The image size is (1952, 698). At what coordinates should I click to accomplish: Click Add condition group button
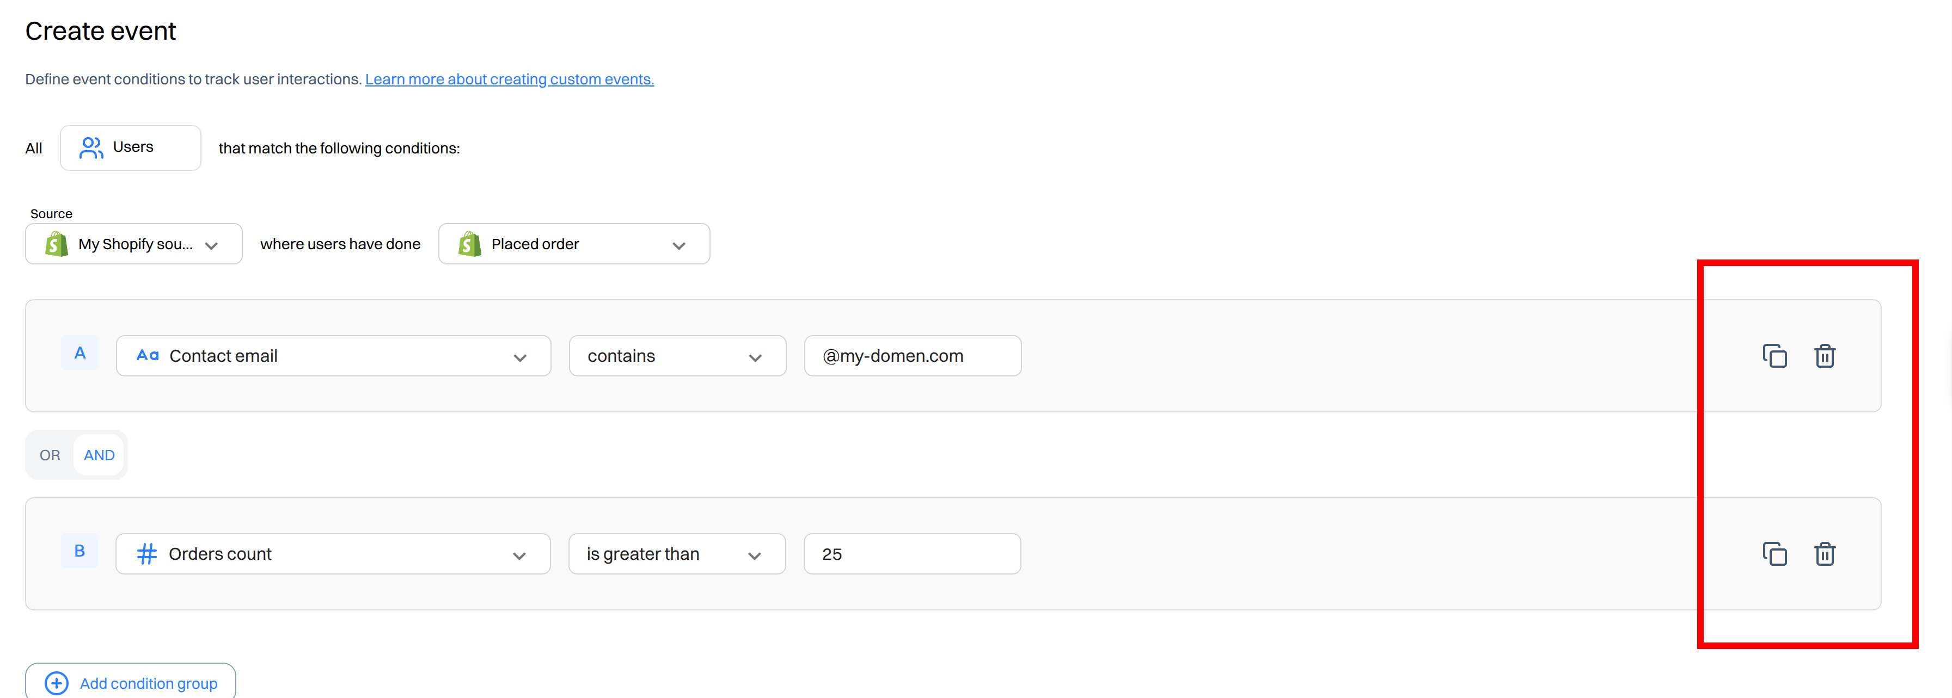click(x=130, y=681)
